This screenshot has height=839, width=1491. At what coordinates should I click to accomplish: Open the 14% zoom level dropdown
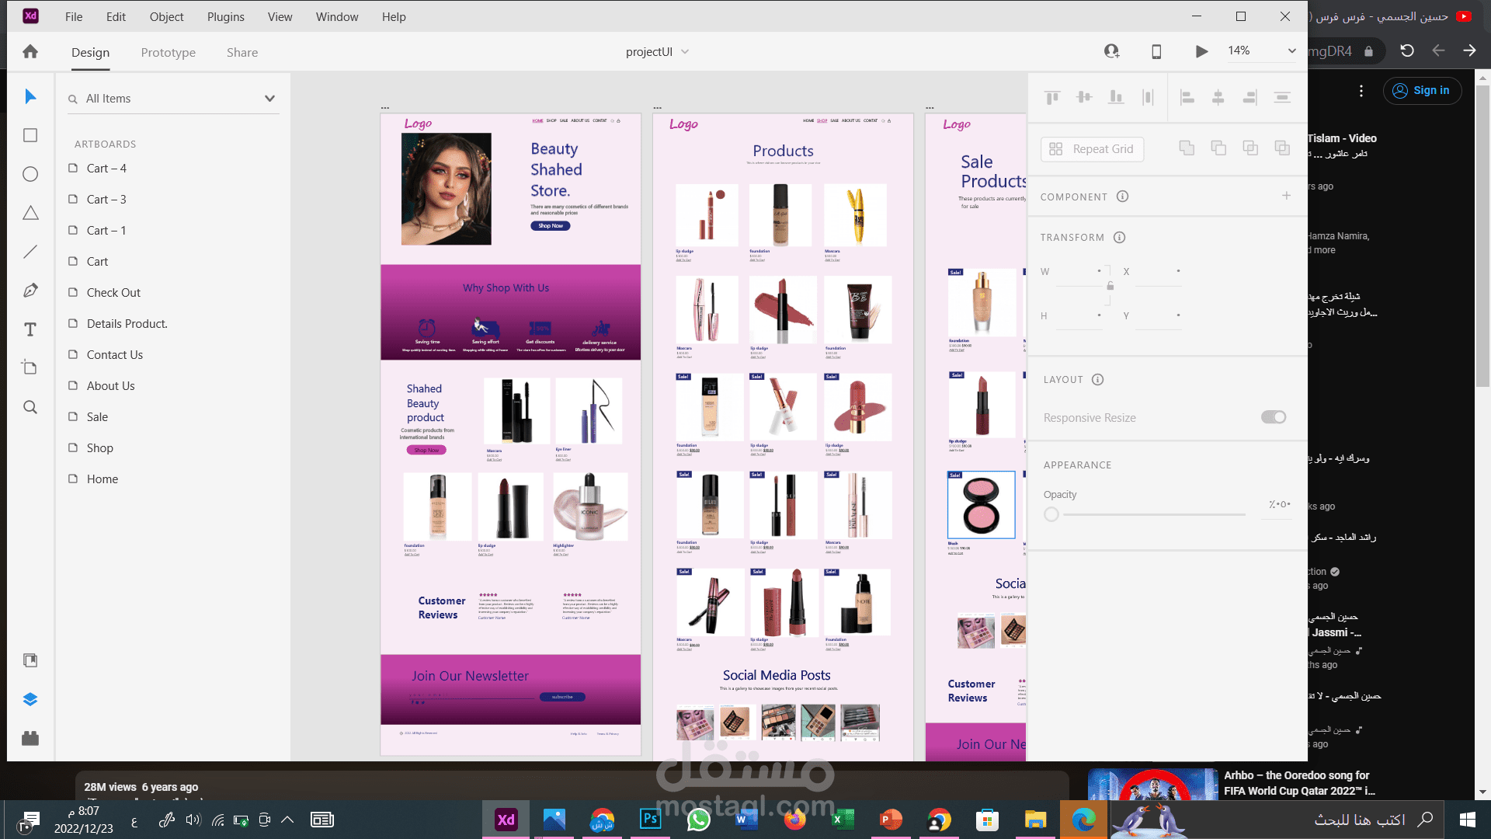[x=1292, y=51]
